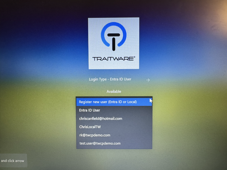
Task: Click the TraitWare logo tile
Action: (x=113, y=43)
